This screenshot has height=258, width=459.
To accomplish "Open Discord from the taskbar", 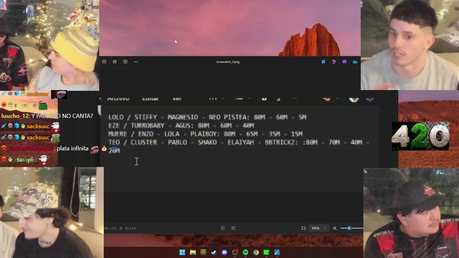I will (x=224, y=252).
